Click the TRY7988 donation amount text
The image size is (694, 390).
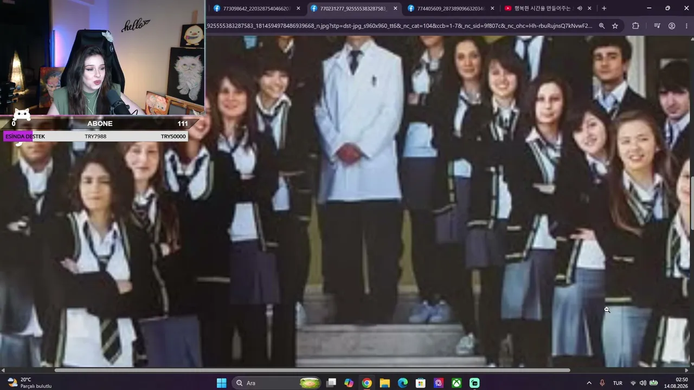pyautogui.click(x=95, y=136)
